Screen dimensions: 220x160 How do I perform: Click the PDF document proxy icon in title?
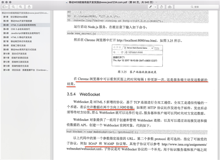[67, 2]
